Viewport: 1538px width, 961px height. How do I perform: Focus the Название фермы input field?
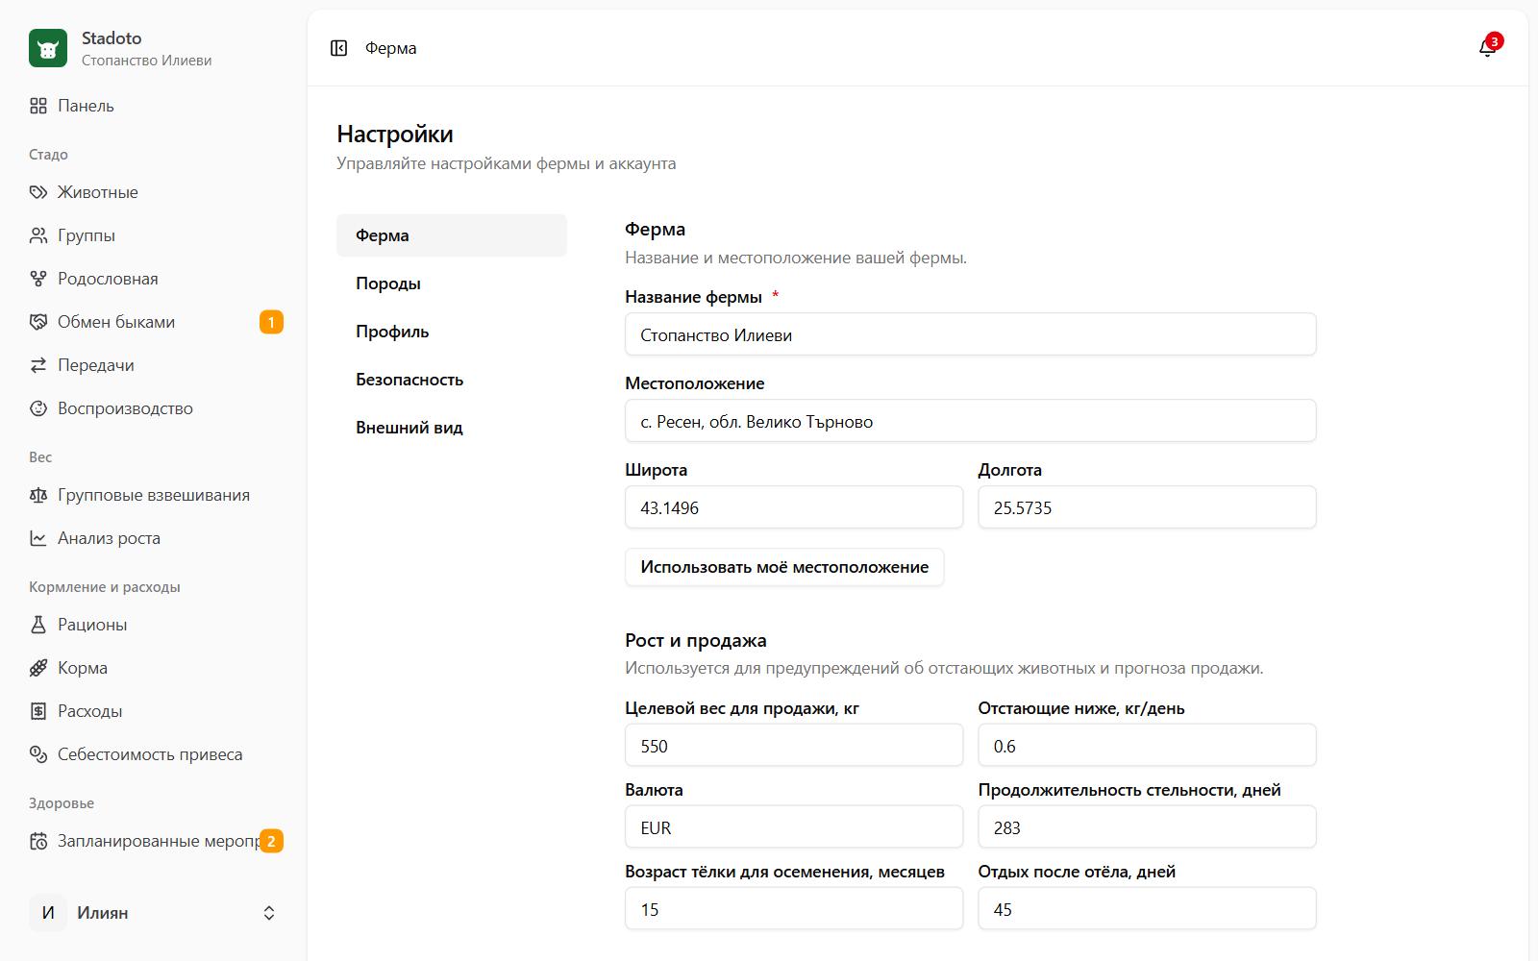971,334
